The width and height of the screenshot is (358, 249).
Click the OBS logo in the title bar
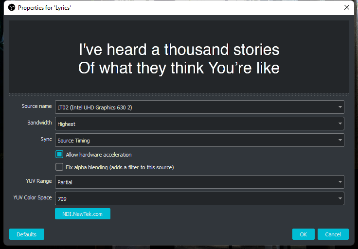(x=11, y=7)
